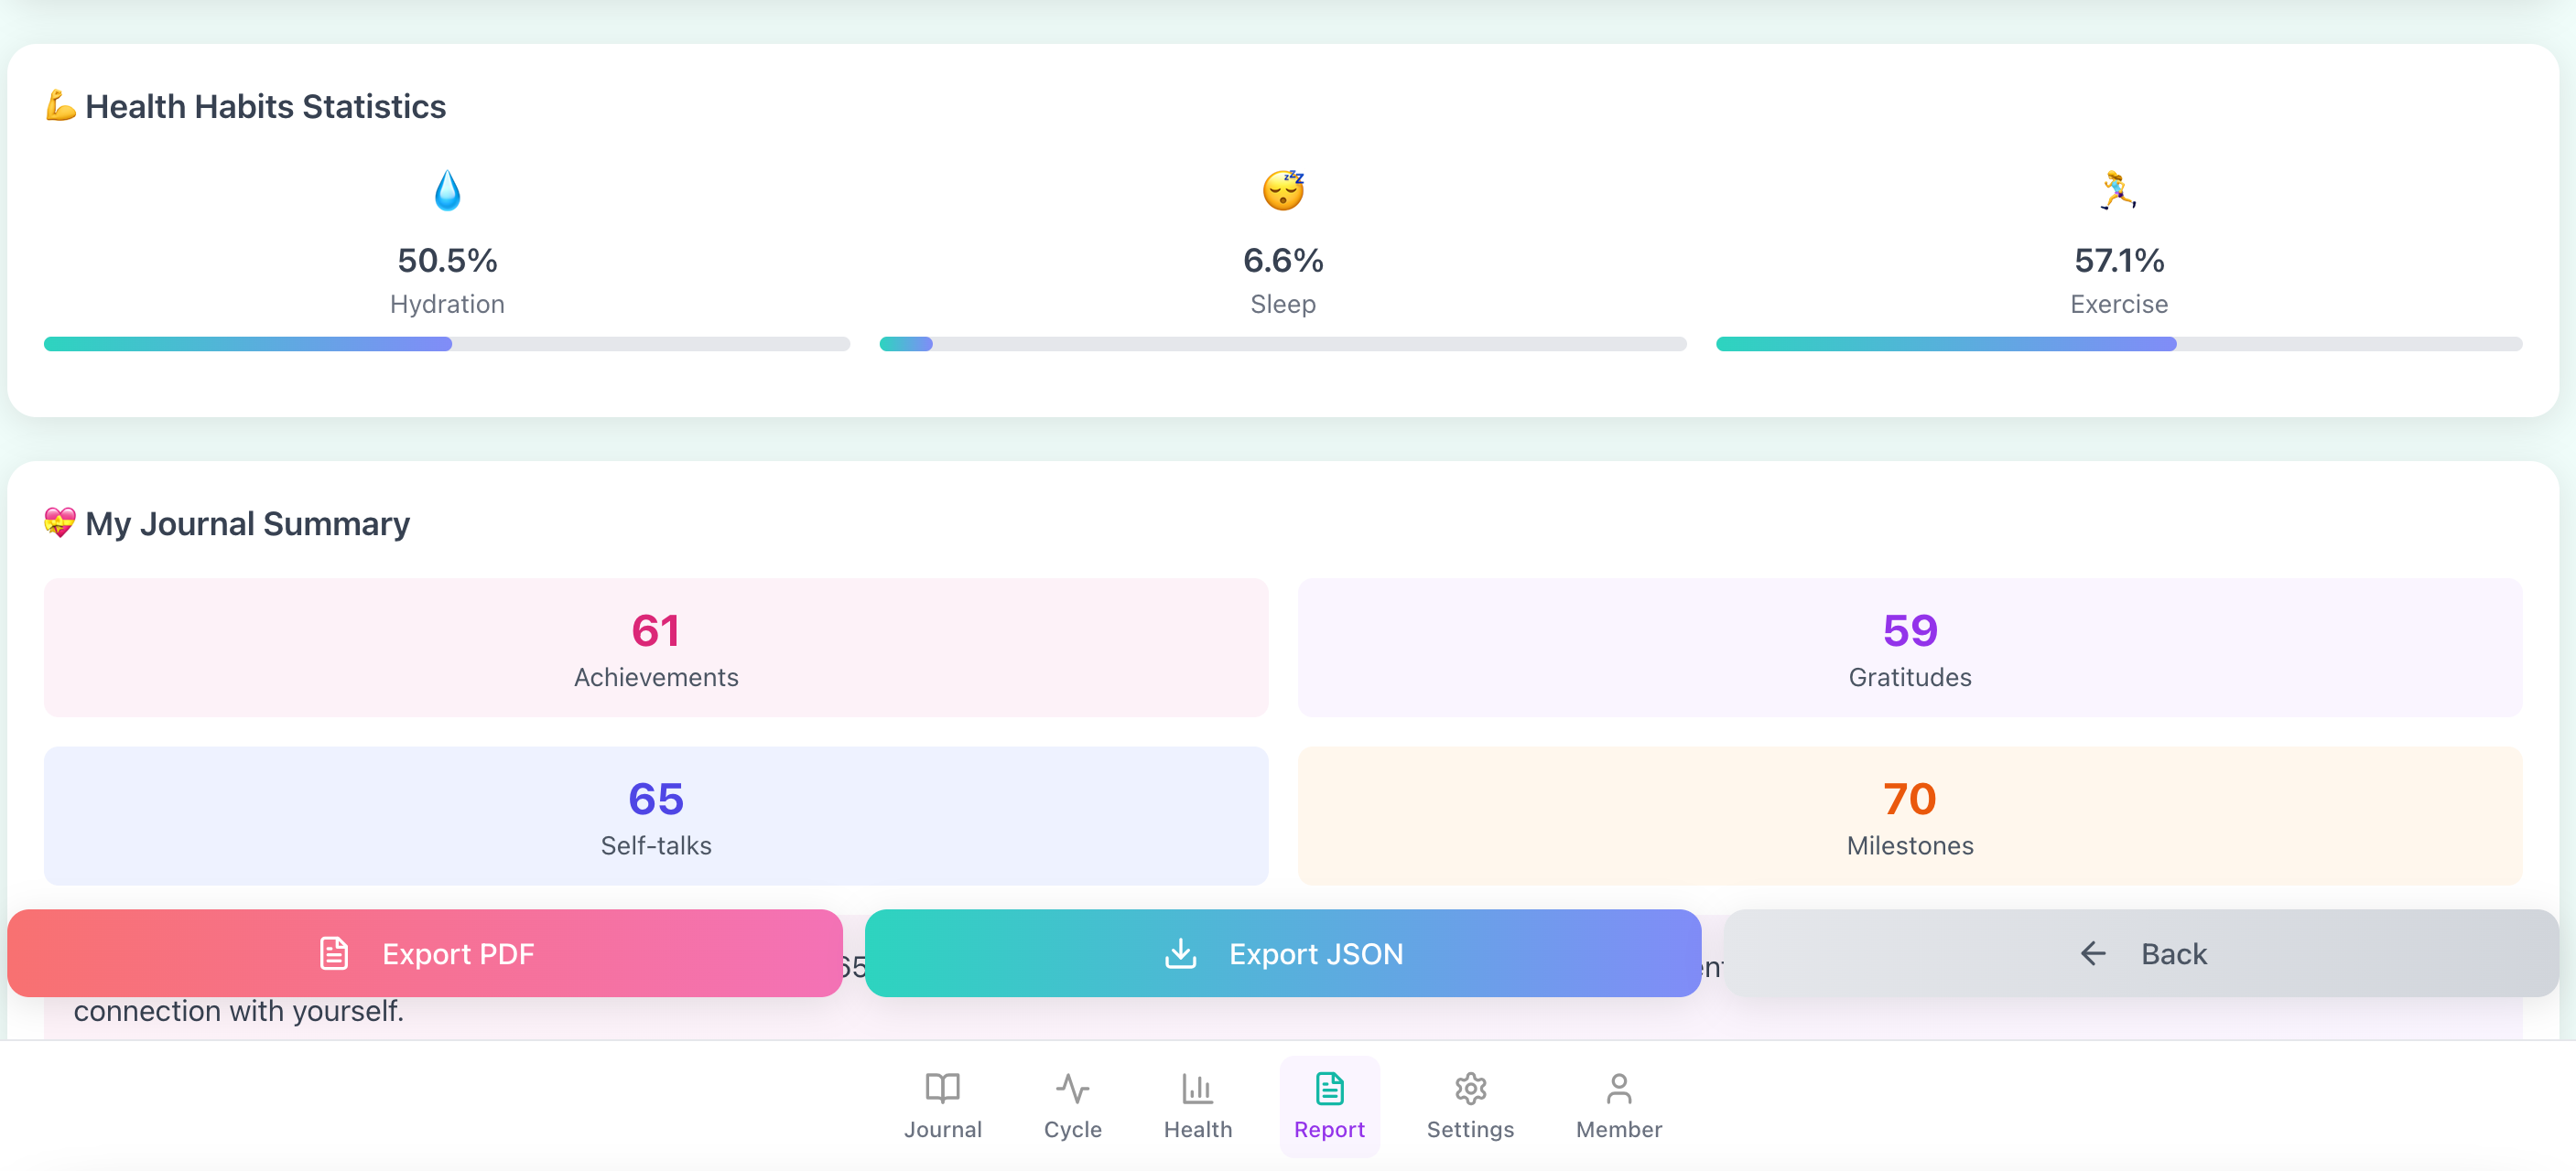The height and width of the screenshot is (1171, 2576).
Task: Go to the Member profile tab
Action: tap(1618, 1105)
